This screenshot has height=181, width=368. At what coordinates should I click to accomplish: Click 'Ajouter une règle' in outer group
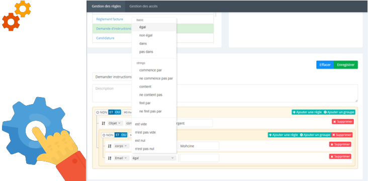(307, 112)
